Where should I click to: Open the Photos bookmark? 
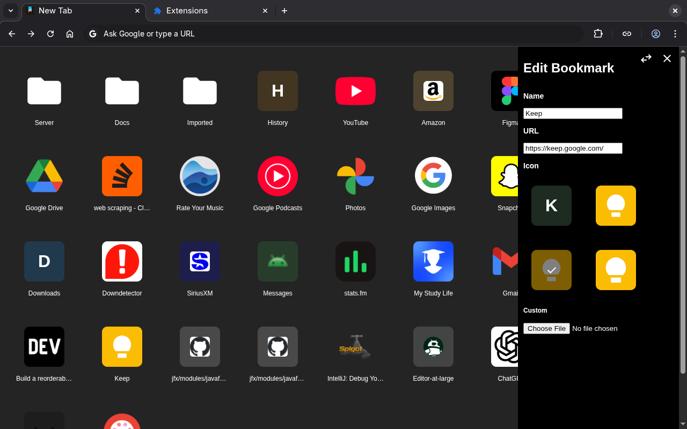[355, 176]
